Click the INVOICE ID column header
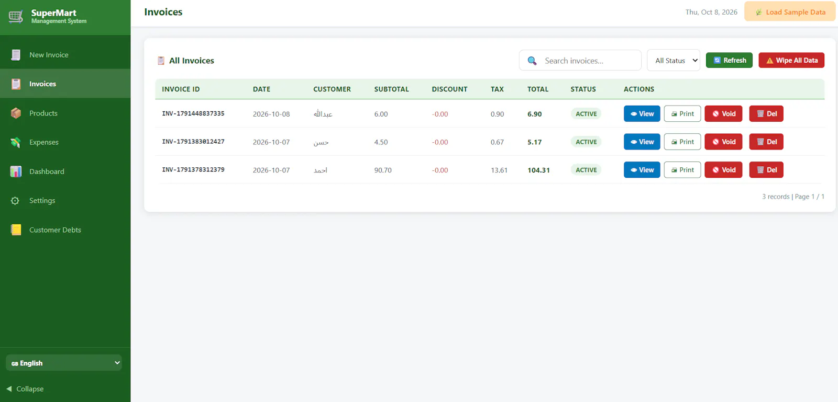Screen dimensions: 838x402 (x=181, y=89)
